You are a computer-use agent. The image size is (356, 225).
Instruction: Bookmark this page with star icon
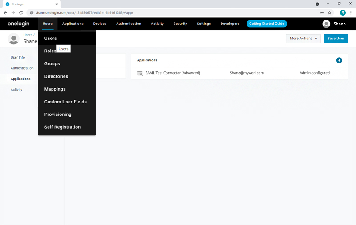pos(330,13)
